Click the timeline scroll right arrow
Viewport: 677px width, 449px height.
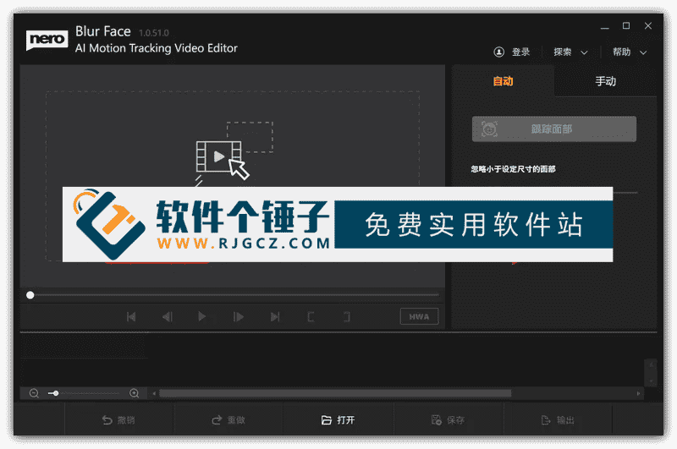pyautogui.click(x=639, y=393)
